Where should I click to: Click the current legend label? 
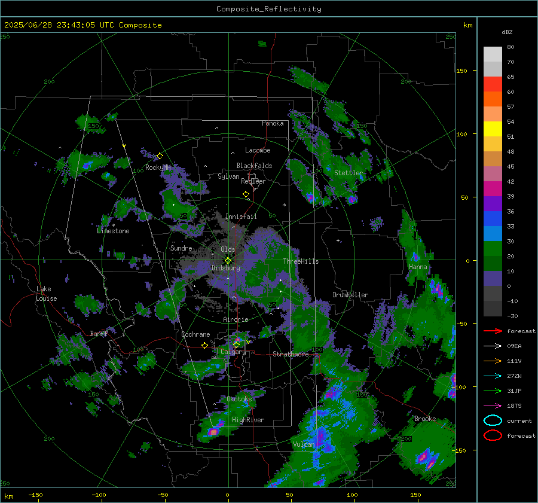[x=519, y=420]
